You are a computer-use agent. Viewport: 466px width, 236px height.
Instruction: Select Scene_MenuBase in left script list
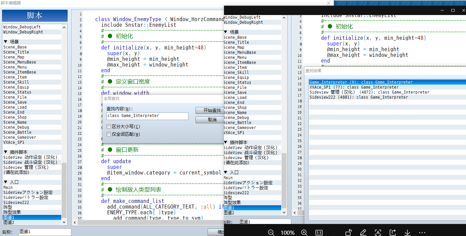[x=32, y=62]
